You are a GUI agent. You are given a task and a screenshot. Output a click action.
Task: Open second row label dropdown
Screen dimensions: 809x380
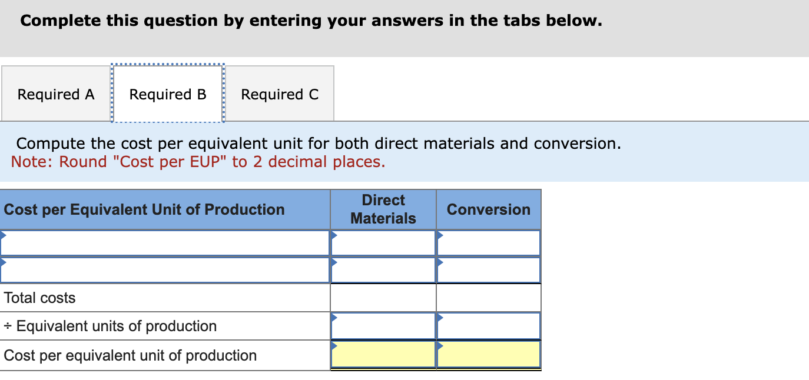click(x=165, y=270)
